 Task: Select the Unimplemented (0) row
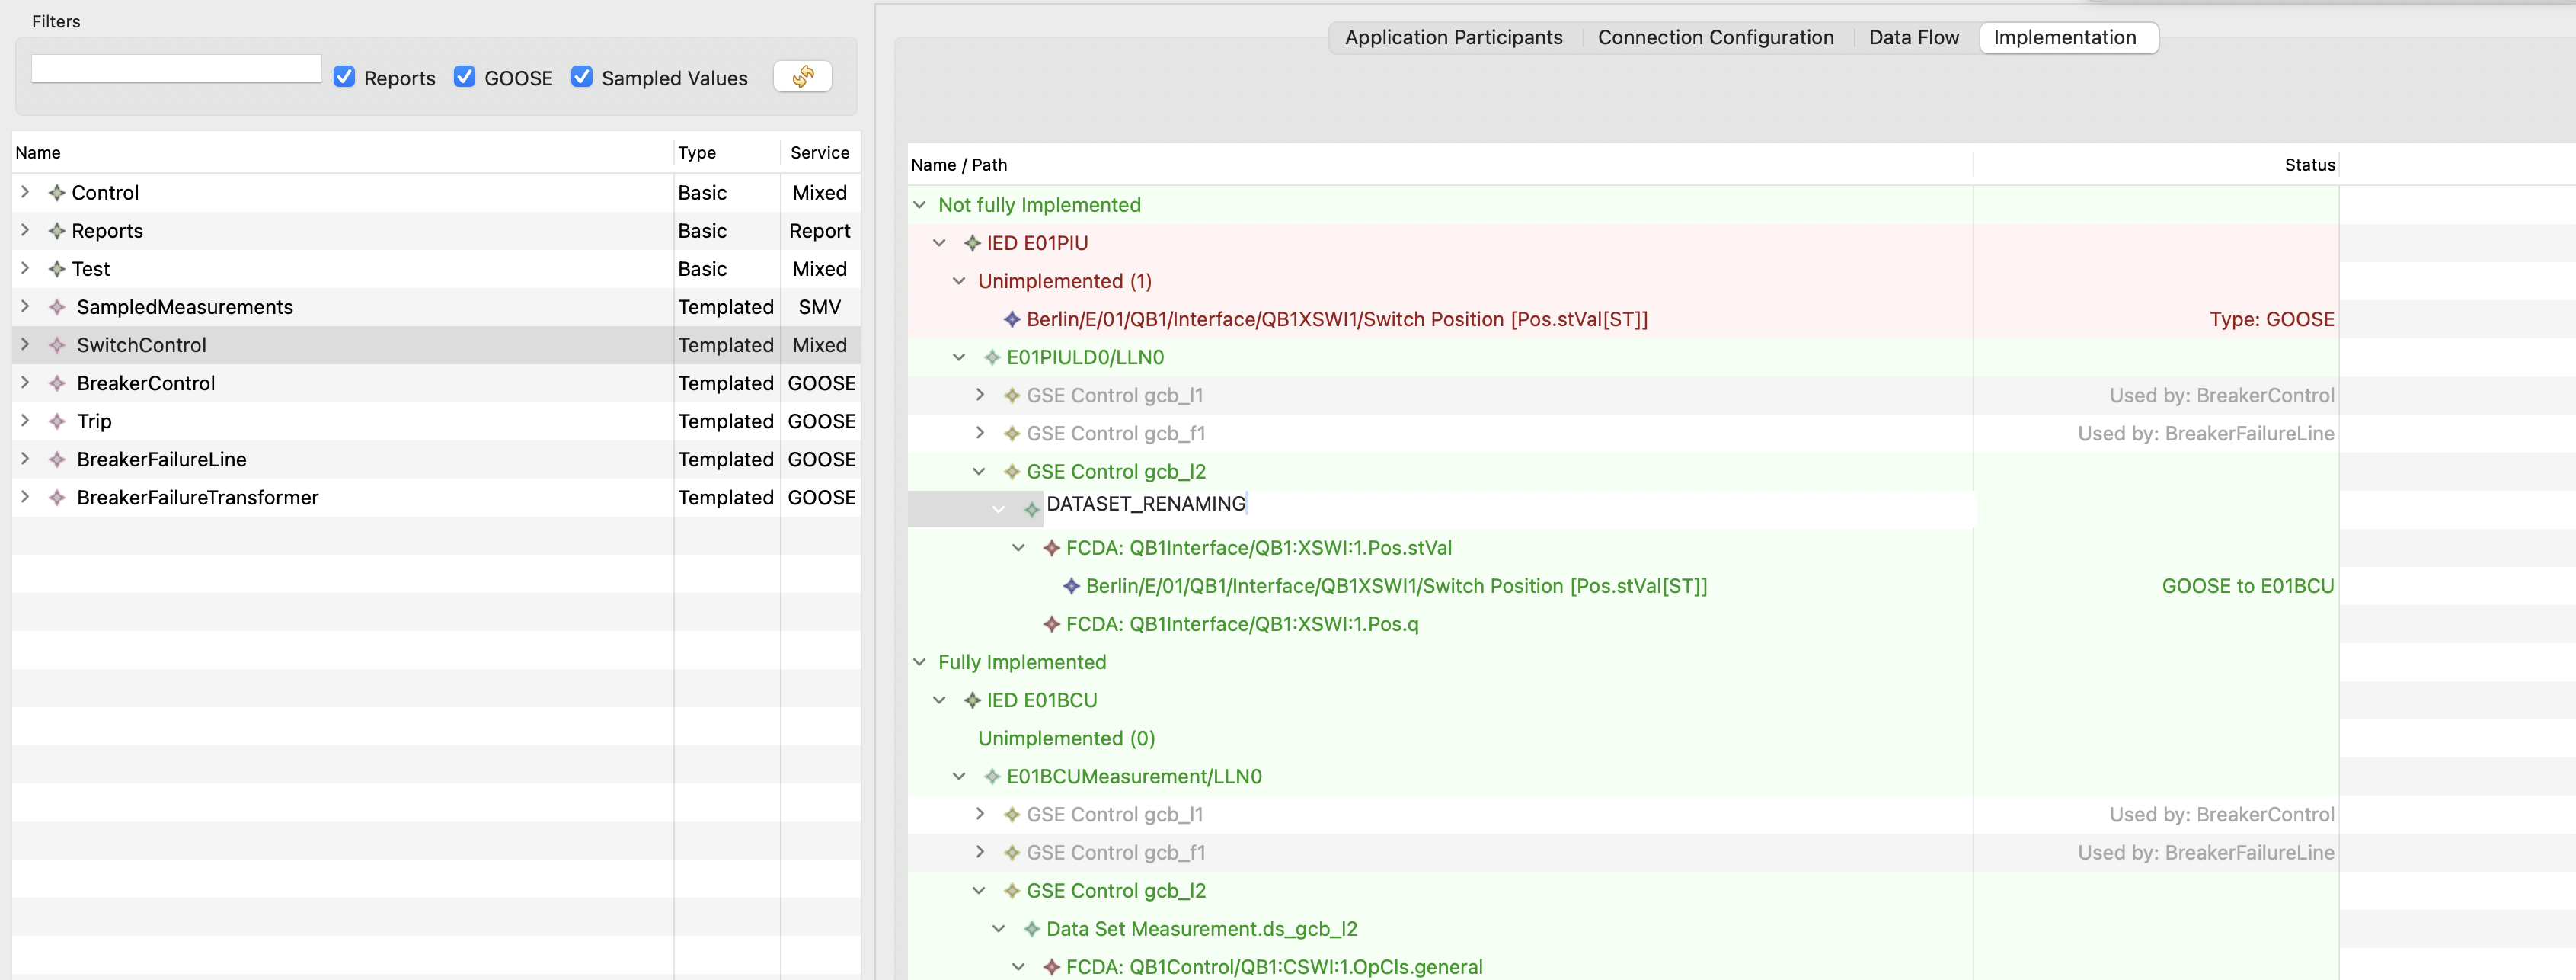click(x=1623, y=738)
